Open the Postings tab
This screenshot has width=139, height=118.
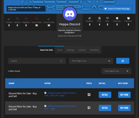click(70, 50)
